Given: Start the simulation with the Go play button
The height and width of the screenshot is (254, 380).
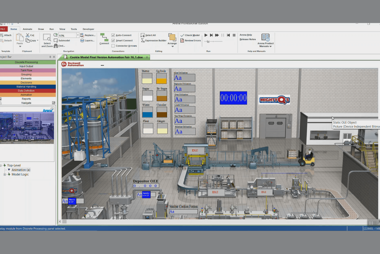Looking at the screenshot, I should coord(206,35).
